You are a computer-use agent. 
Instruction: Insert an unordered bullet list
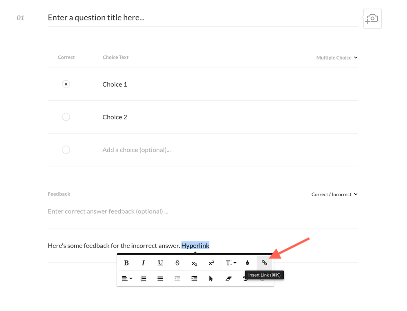tap(161, 278)
